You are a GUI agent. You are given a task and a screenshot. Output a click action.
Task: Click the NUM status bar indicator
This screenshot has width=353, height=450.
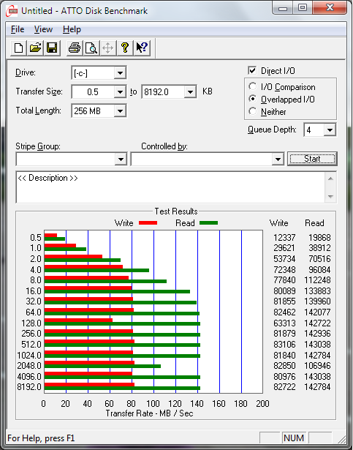(294, 438)
